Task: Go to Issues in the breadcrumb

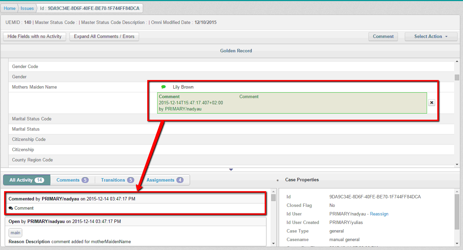Action: coord(27,8)
